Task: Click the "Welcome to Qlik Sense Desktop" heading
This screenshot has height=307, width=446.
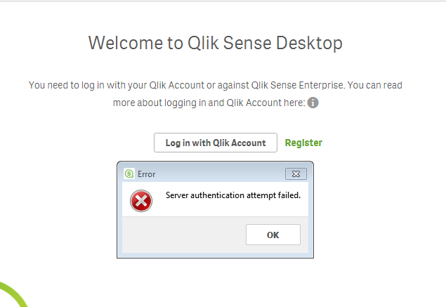Action: click(x=216, y=43)
